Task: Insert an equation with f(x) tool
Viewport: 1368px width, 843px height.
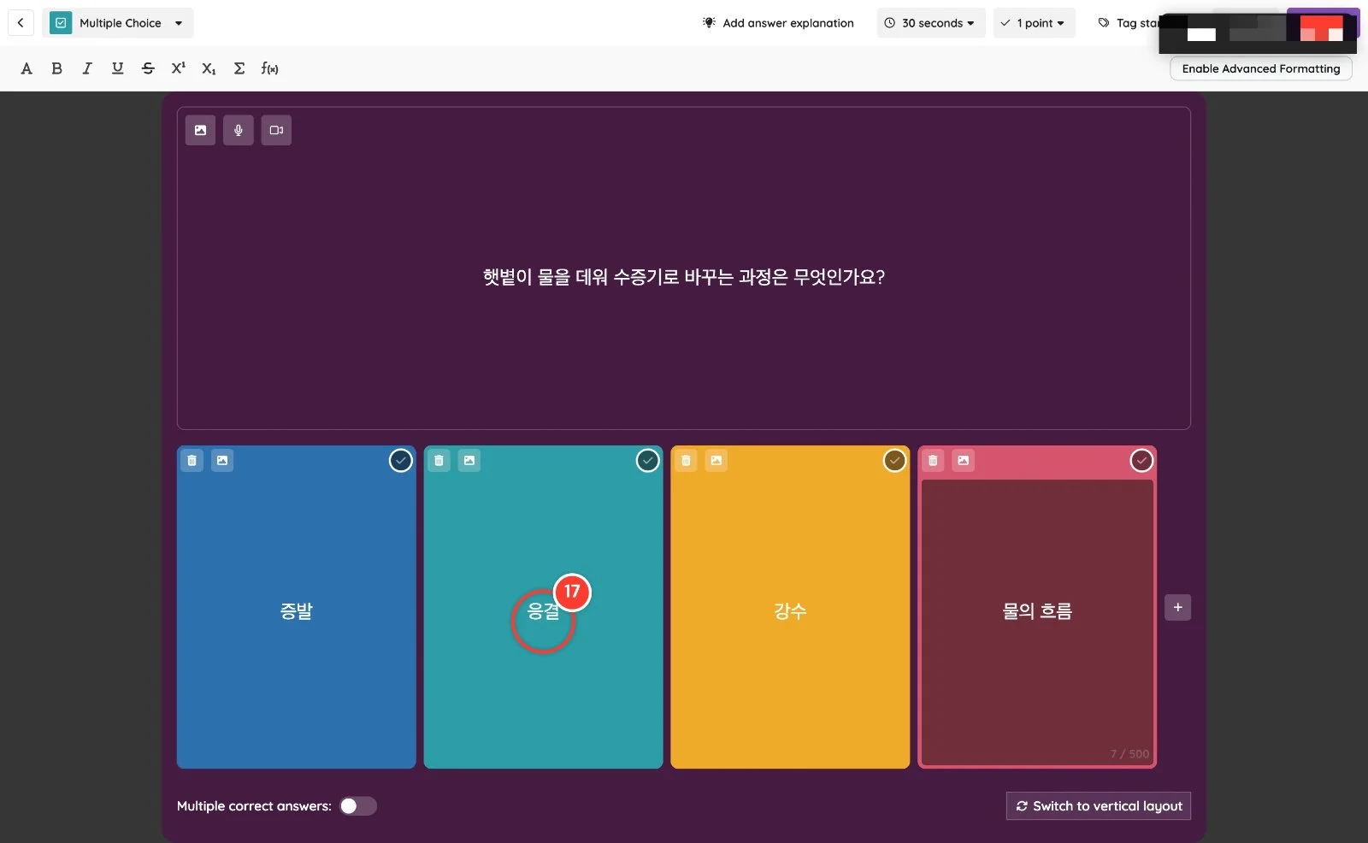Action: click(x=269, y=68)
